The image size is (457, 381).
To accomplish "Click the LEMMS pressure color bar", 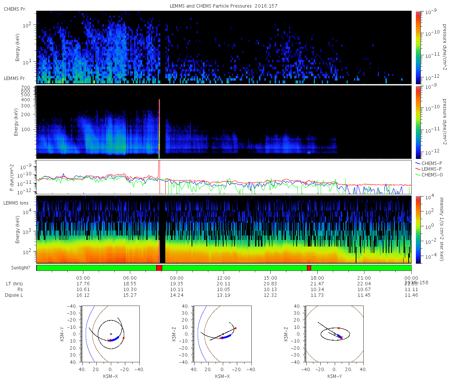I will 418,122.
